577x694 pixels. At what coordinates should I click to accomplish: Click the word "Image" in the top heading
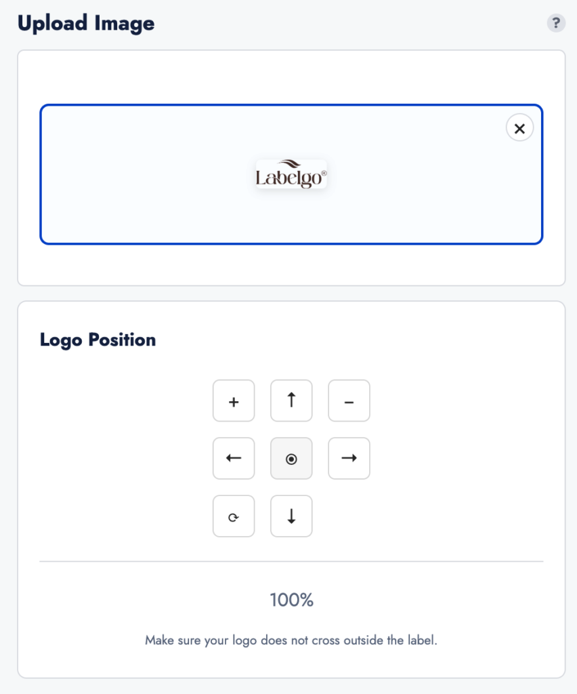click(125, 24)
